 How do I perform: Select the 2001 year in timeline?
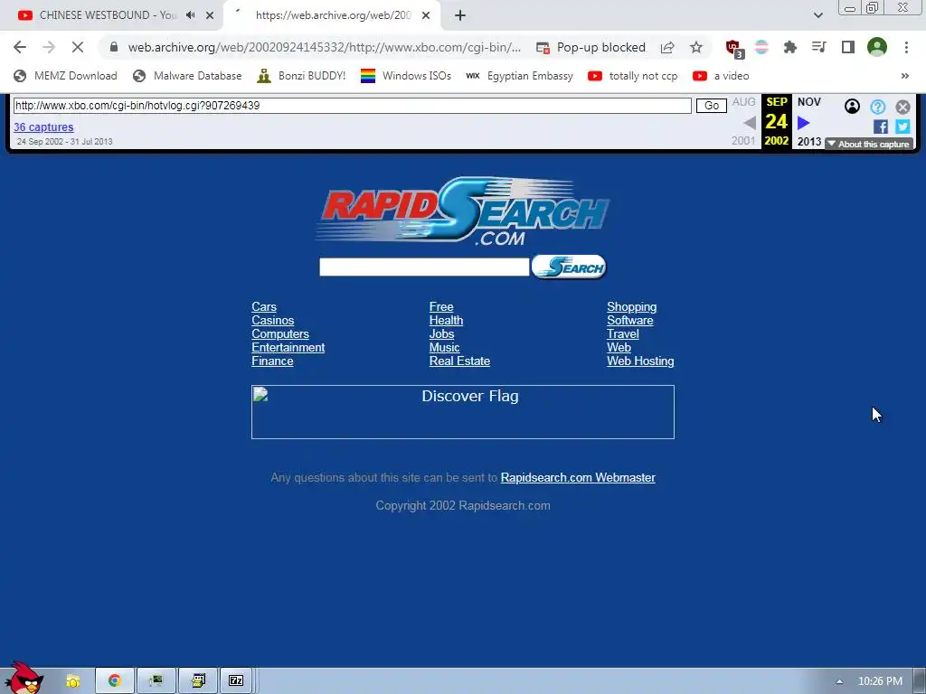tap(743, 141)
